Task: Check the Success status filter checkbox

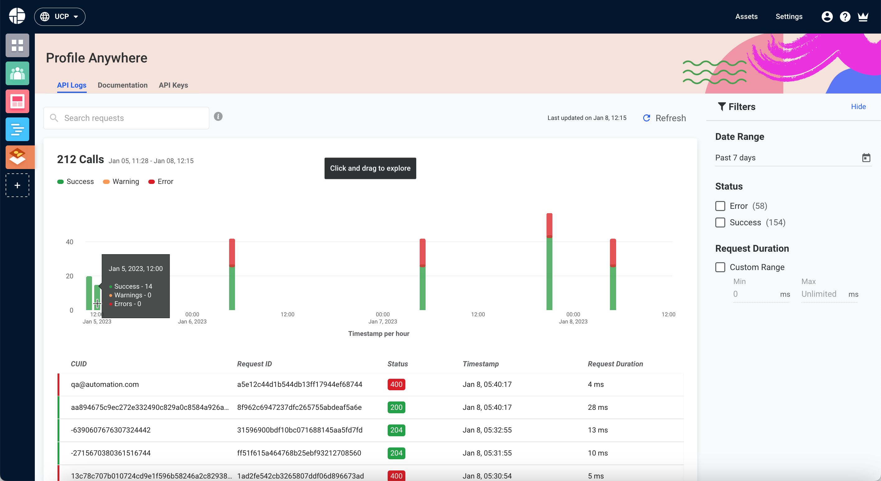Action: pyautogui.click(x=720, y=222)
